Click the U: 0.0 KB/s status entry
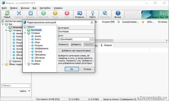 pos(94,99)
